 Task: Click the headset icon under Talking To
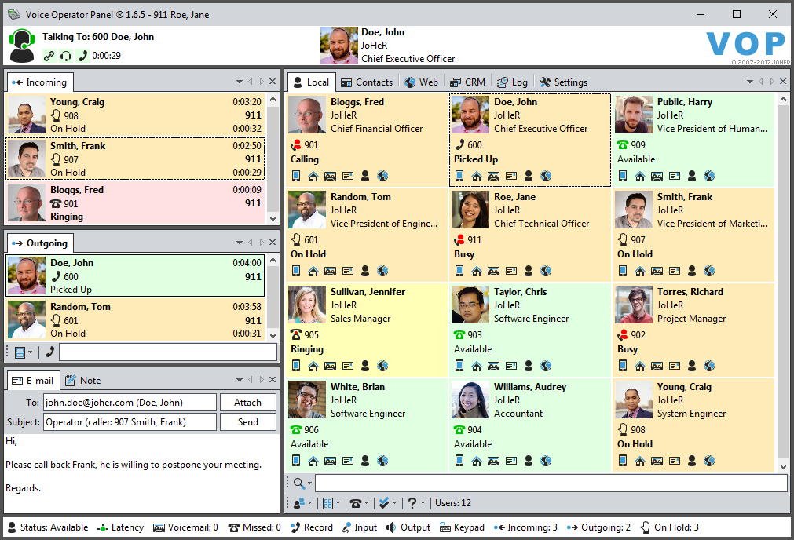[x=66, y=56]
